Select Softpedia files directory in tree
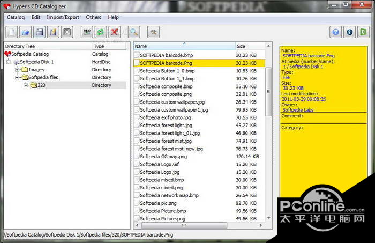 (43, 77)
